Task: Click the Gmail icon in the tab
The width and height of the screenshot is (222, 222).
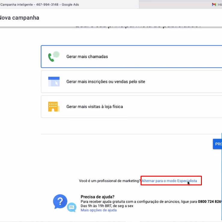Action: click(214, 5)
